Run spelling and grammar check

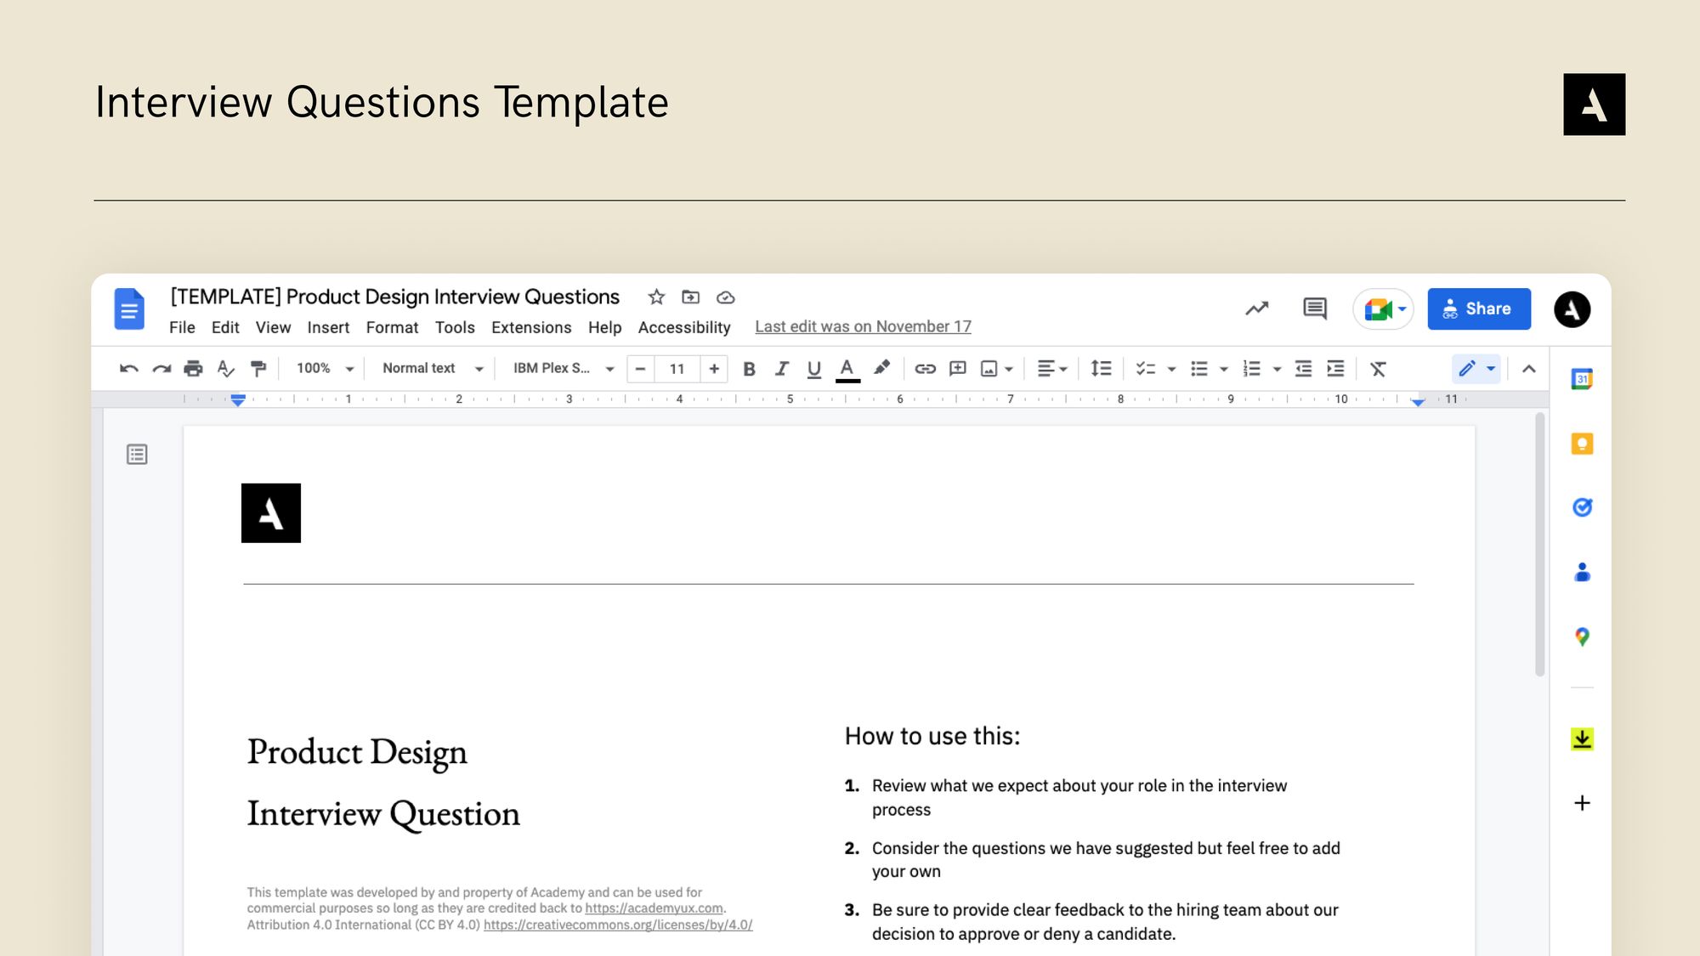coord(224,368)
